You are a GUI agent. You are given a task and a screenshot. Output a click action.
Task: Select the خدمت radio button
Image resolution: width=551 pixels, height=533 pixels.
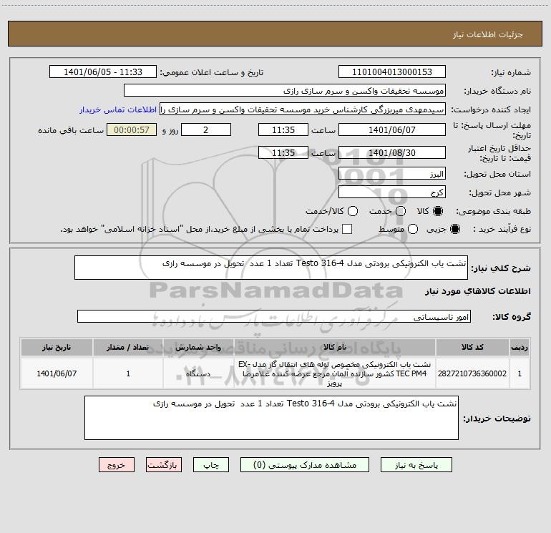pyautogui.click(x=401, y=211)
